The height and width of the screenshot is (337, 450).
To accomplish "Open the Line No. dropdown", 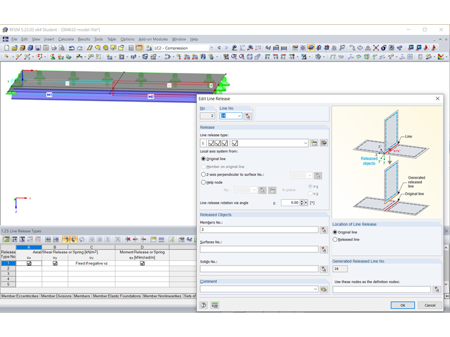I will coord(239,116).
